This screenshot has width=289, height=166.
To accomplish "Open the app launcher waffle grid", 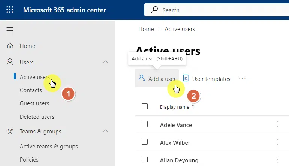I will coord(10,10).
